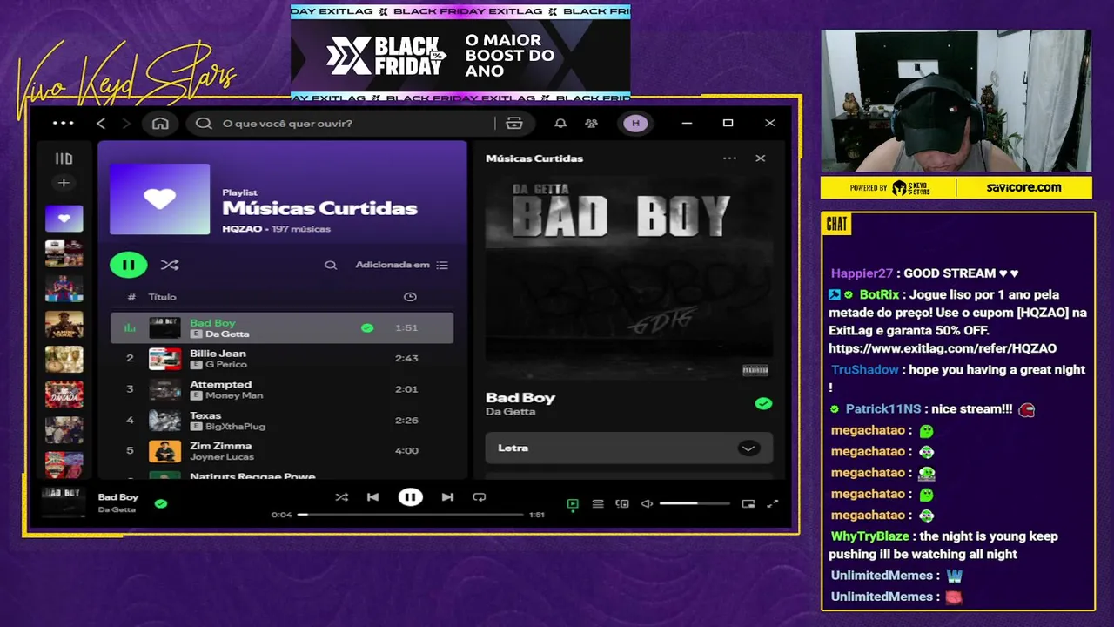Open the play queue icon
Image resolution: width=1114 pixels, height=627 pixels.
pos(598,503)
